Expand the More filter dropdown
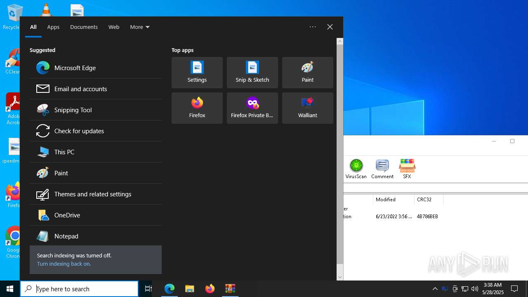This screenshot has width=528, height=297. pyautogui.click(x=140, y=27)
